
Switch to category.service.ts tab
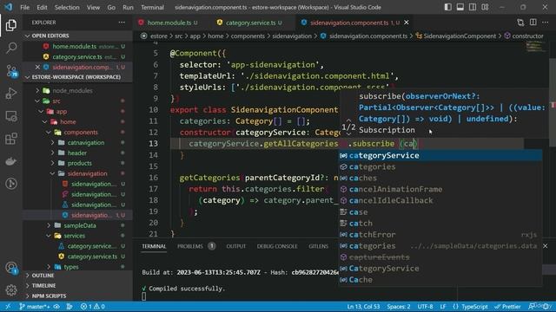point(251,23)
